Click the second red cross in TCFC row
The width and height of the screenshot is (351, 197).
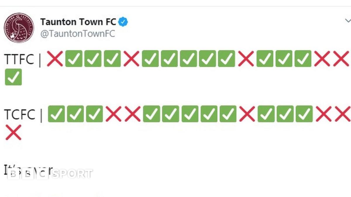pos(133,114)
